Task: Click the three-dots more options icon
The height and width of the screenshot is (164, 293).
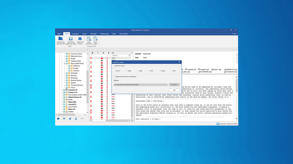Action: 82,119
